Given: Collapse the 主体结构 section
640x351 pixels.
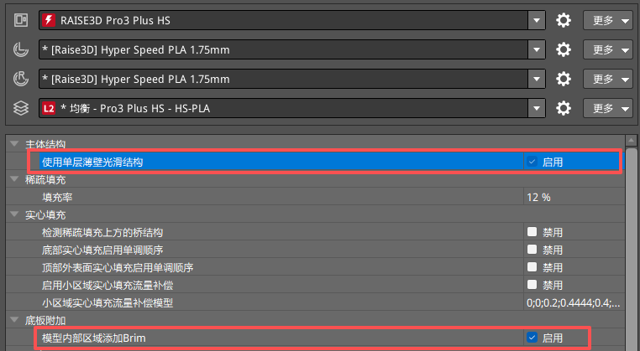Looking at the screenshot, I should click(x=14, y=144).
